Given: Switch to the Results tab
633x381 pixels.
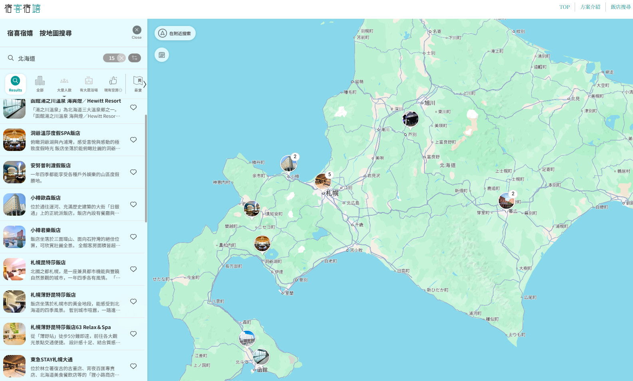Looking at the screenshot, I should tap(16, 83).
